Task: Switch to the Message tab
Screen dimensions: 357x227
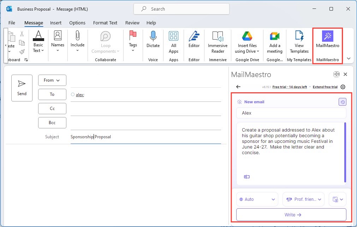Action: [x=34, y=23]
